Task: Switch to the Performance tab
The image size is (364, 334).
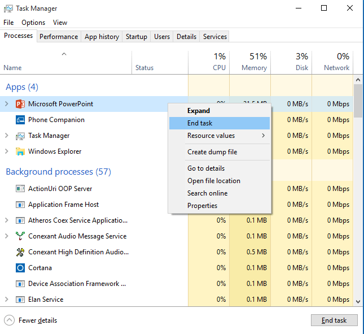Action: [x=59, y=37]
